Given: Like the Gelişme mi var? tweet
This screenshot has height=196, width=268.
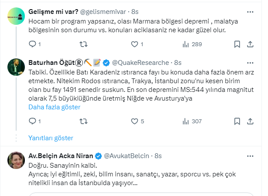Looking at the screenshot, I should click(134, 44).
